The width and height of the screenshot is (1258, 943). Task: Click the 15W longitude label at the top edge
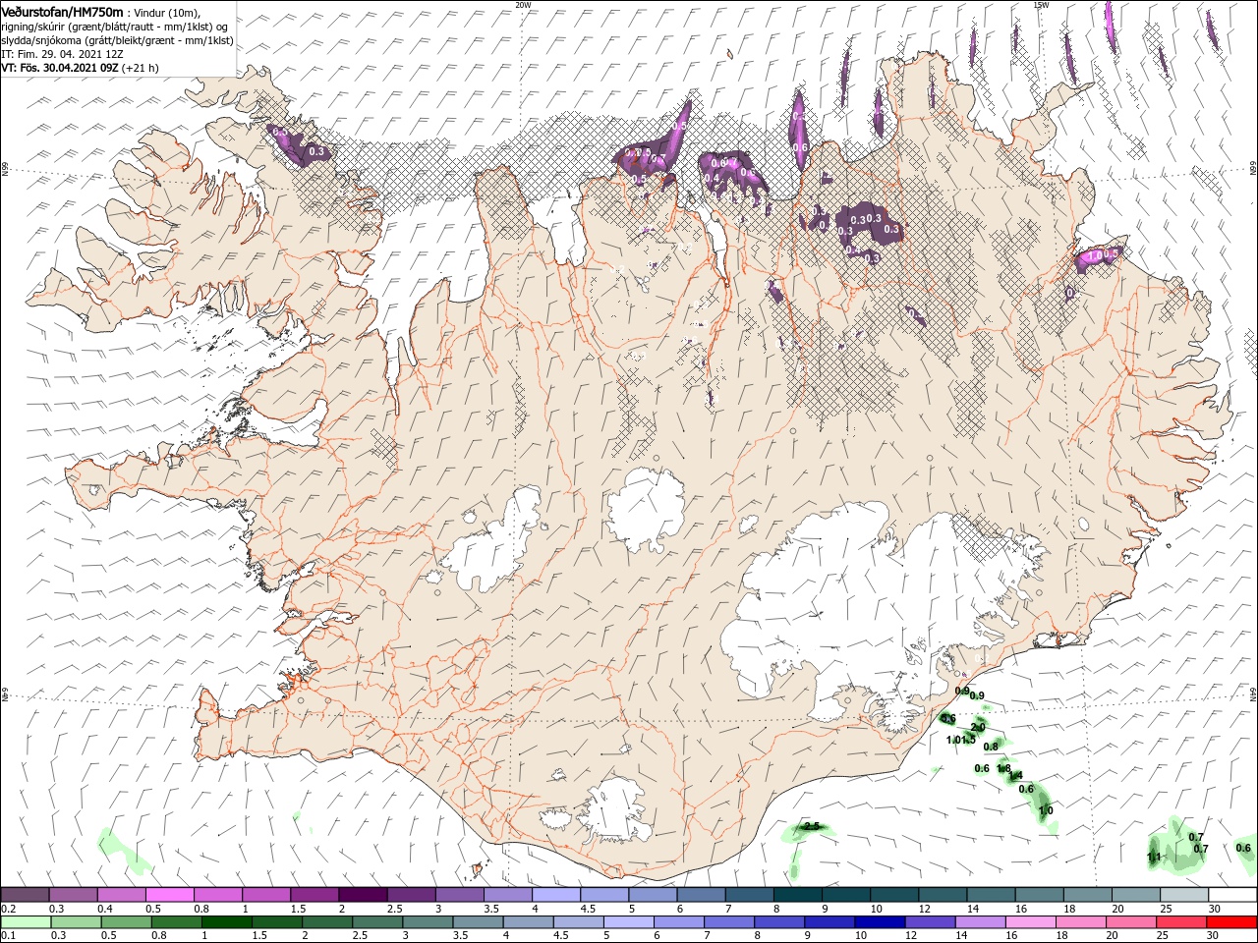1041,4
